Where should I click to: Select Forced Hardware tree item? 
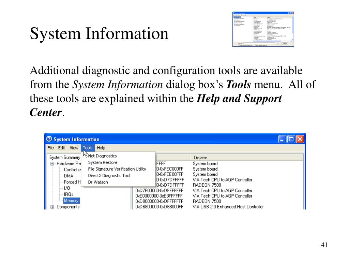tap(72, 182)
